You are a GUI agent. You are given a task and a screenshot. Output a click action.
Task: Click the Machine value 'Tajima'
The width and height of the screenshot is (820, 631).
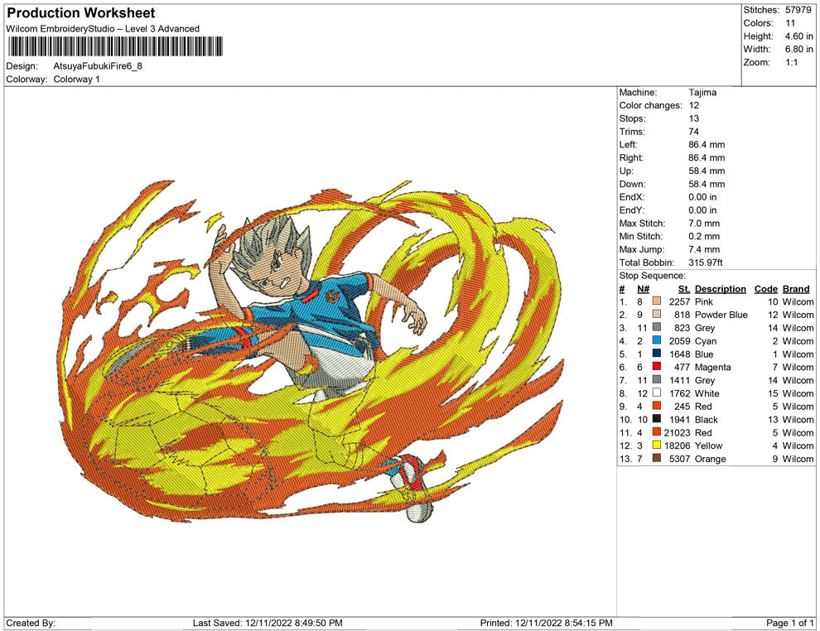point(702,93)
